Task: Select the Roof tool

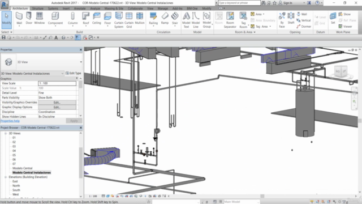Action: click(85, 19)
